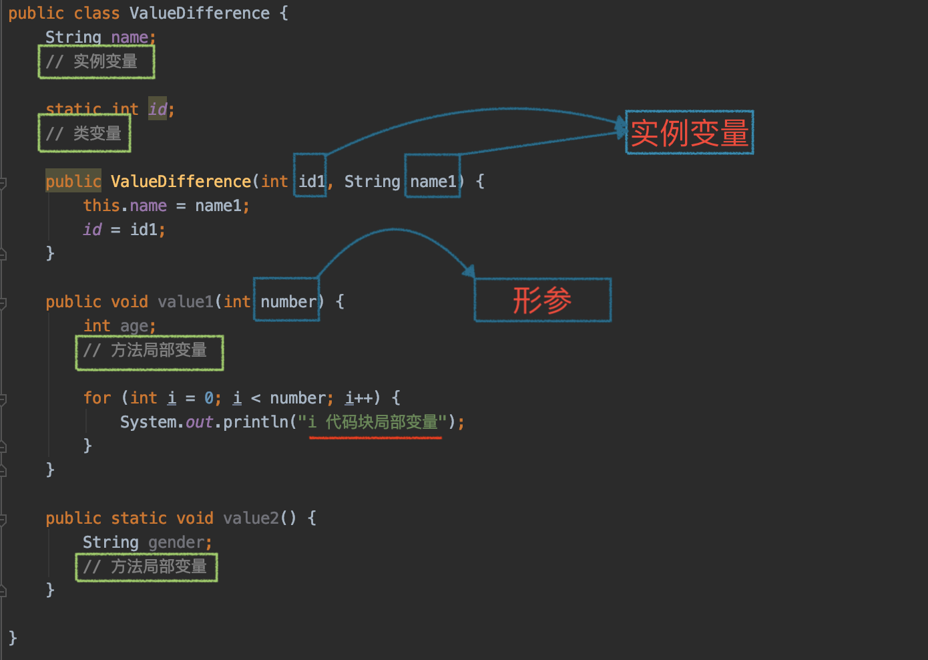Click 'void' in the value1 signature

130,302
